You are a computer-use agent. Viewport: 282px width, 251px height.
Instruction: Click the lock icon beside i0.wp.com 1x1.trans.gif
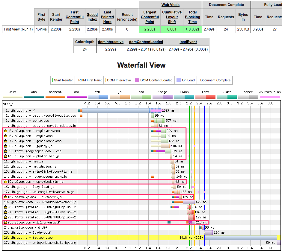[x=5, y=222]
